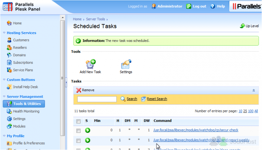Viewport: 262px width, 150px height.
Task: Click the Service Plans icon
Action: [9, 70]
